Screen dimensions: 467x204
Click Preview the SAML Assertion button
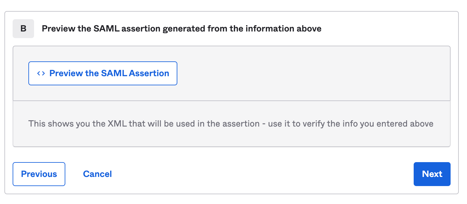coord(103,73)
